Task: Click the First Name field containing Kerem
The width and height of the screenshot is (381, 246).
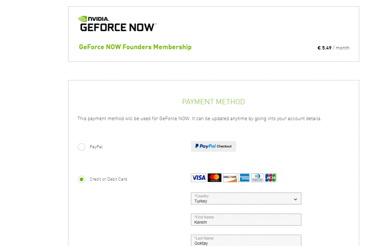Action: tap(246, 220)
